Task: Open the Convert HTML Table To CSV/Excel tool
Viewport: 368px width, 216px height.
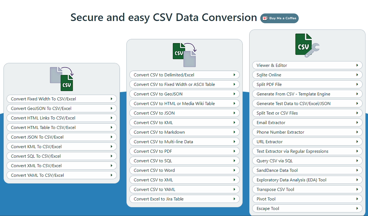Action: (x=43, y=127)
